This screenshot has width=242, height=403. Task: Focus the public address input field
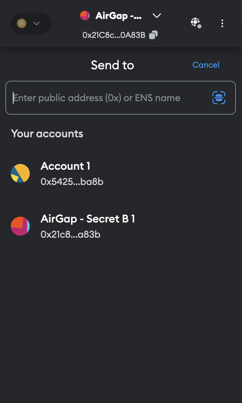120,98
